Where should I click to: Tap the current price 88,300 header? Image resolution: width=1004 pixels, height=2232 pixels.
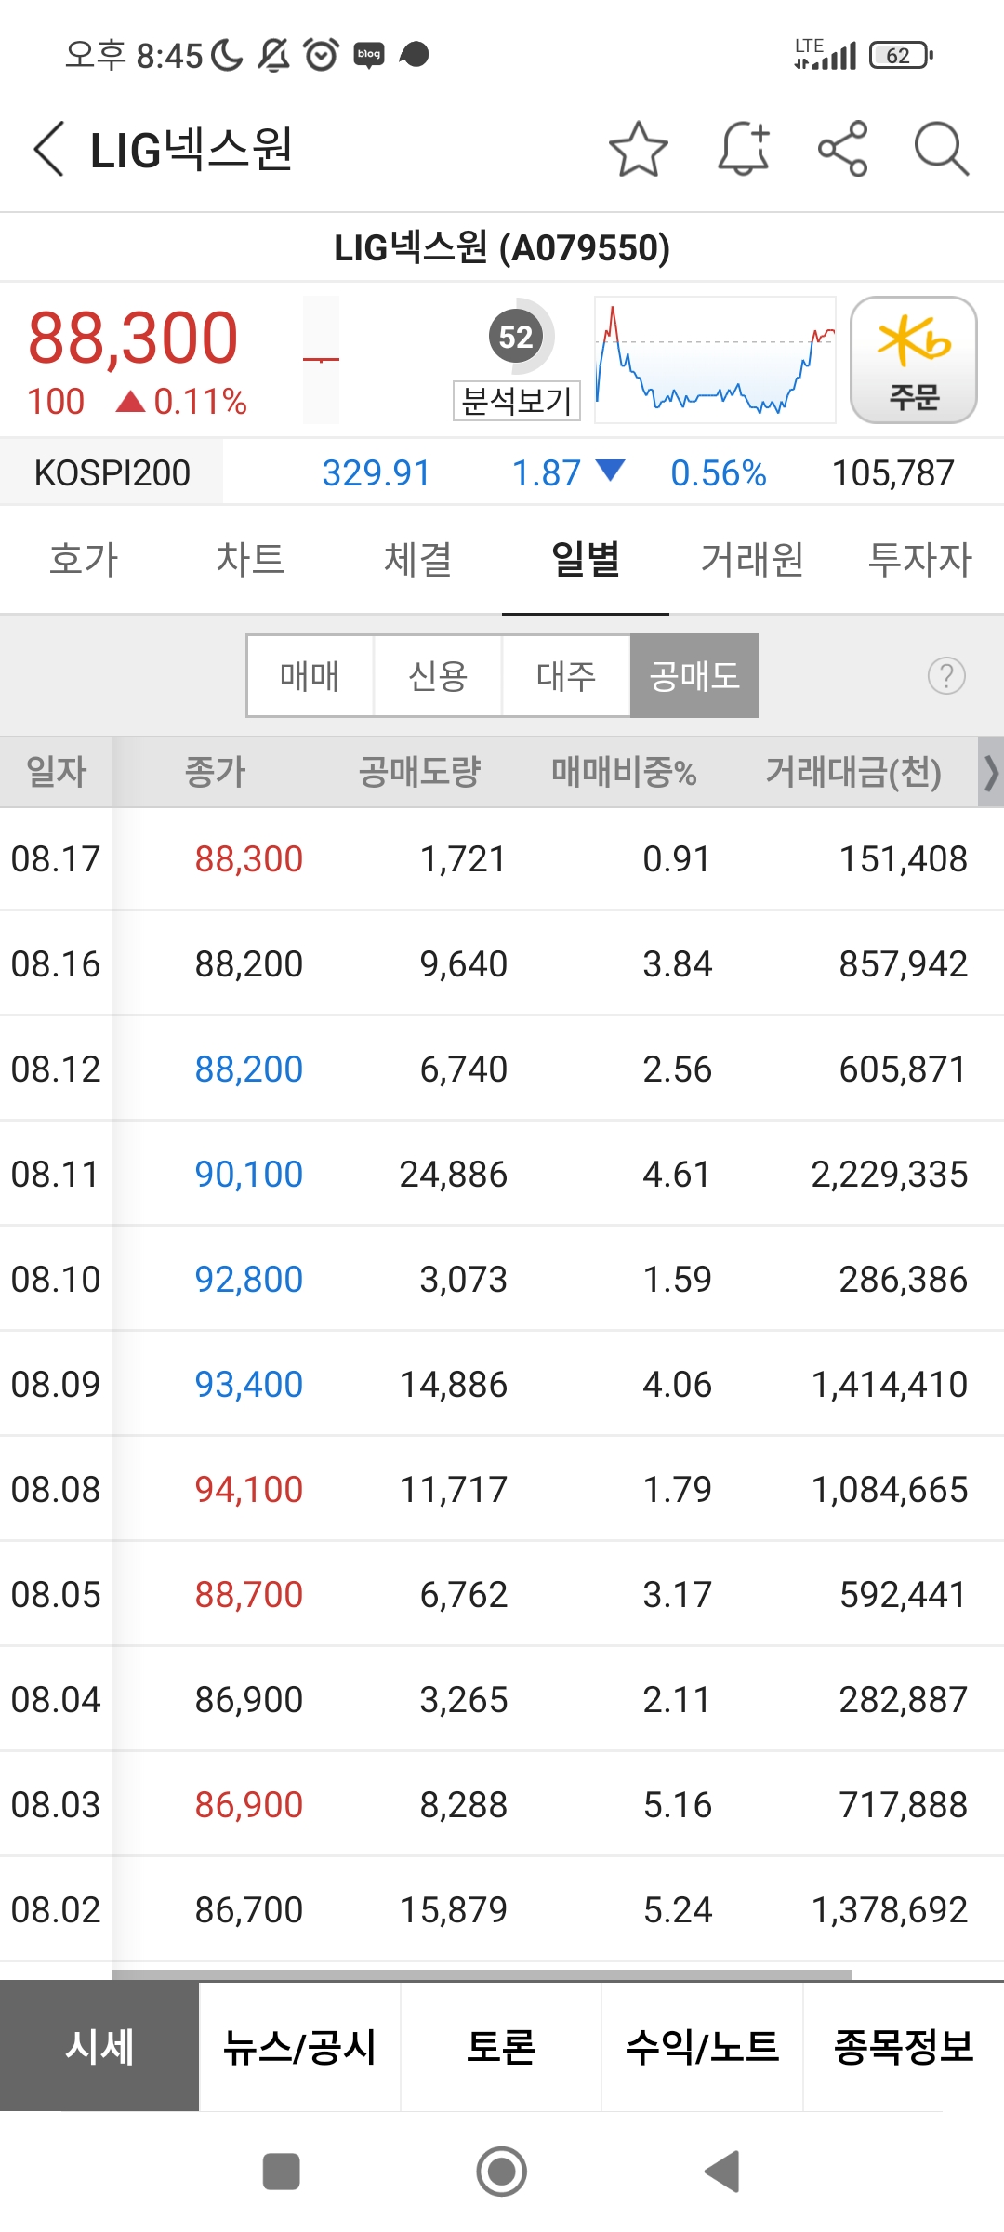(133, 338)
